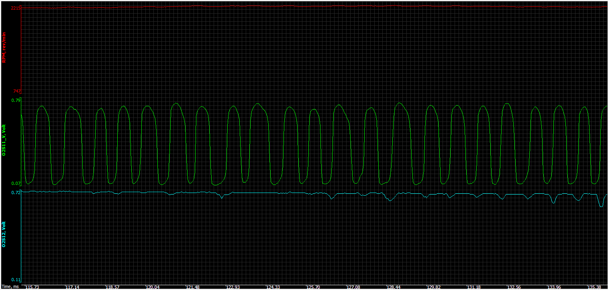The height and width of the screenshot is (290, 608).
Task: Click the Time, ms axis label
Action: point(10,287)
